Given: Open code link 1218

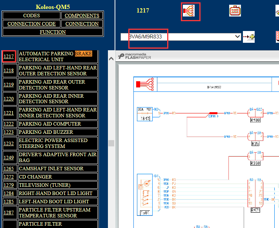Looking at the screenshot, I should [9, 71].
